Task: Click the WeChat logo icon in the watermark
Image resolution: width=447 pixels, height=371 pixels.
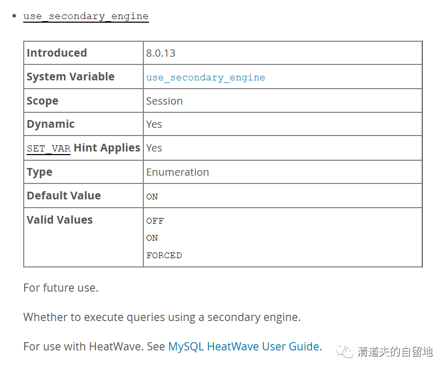Action: [345, 351]
